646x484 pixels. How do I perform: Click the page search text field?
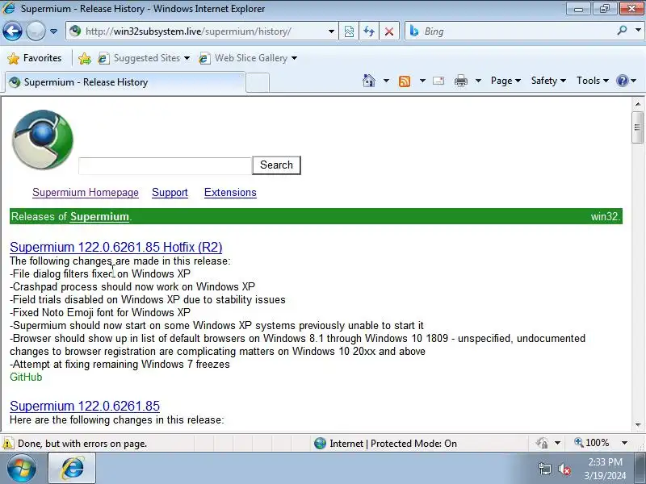165,165
